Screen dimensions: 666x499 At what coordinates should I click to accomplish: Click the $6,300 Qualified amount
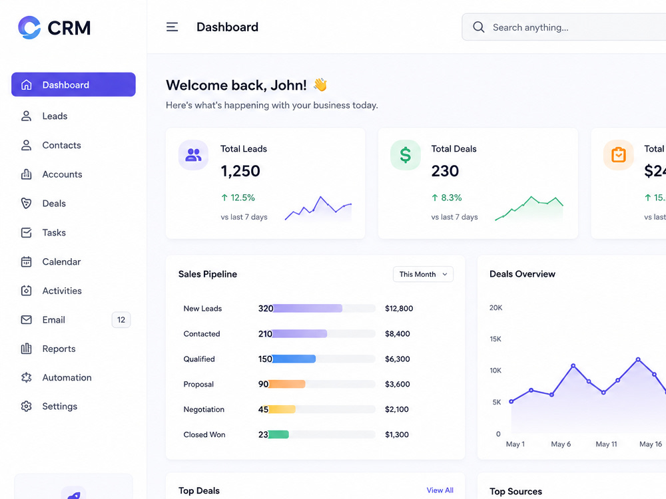398,359
